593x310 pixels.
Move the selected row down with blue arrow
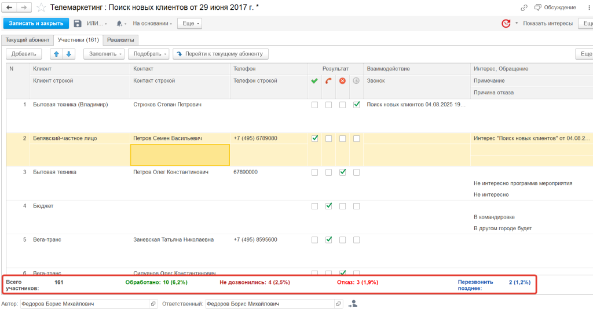coord(68,54)
